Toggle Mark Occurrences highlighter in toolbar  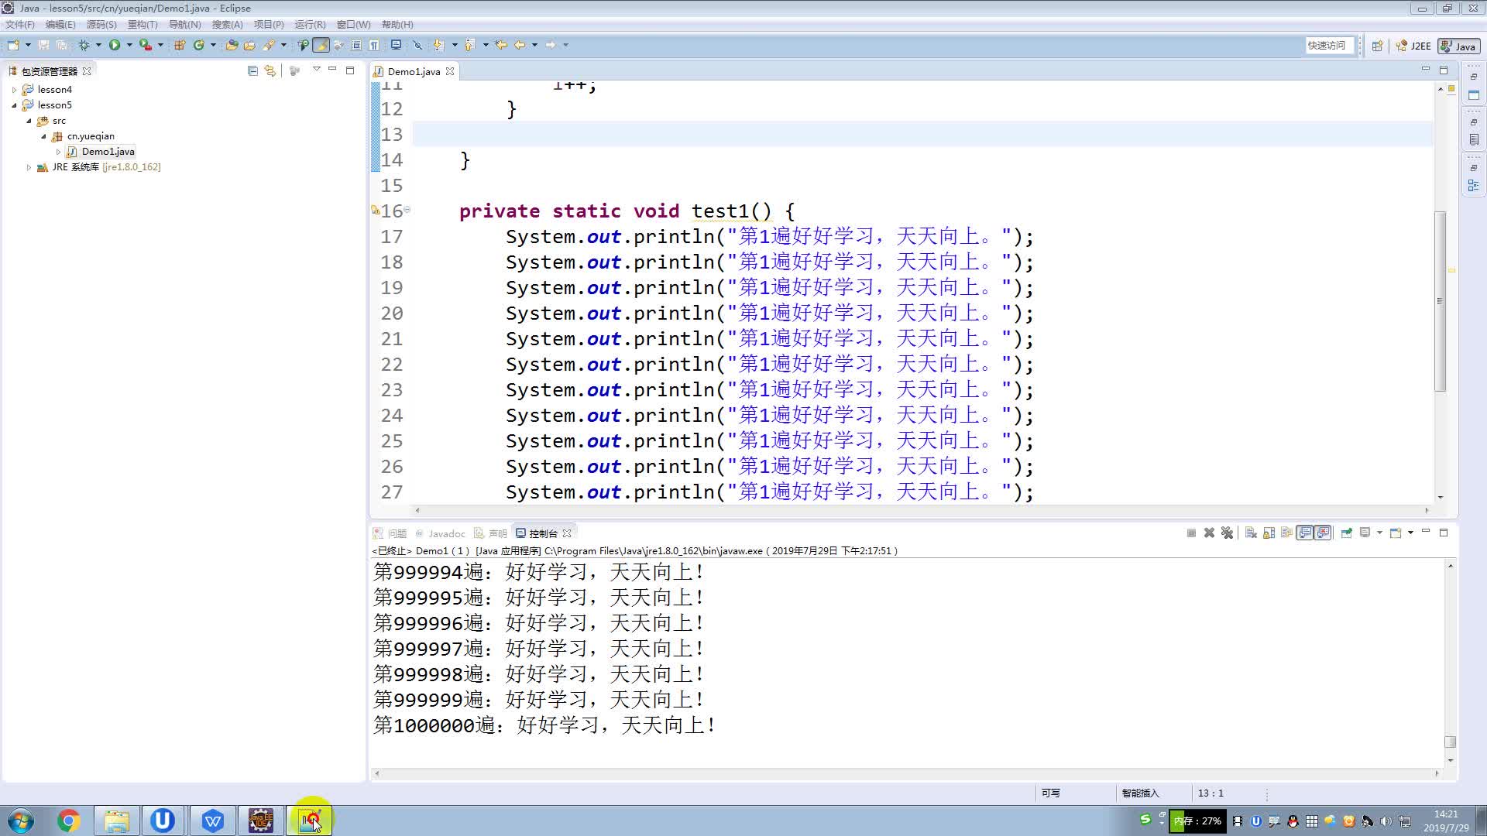pyautogui.click(x=321, y=45)
